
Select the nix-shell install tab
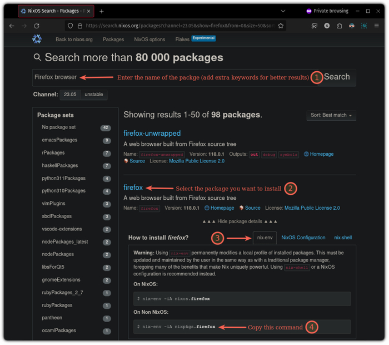click(343, 238)
